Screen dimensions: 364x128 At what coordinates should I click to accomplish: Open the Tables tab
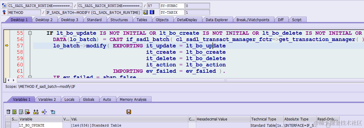[142, 20]
